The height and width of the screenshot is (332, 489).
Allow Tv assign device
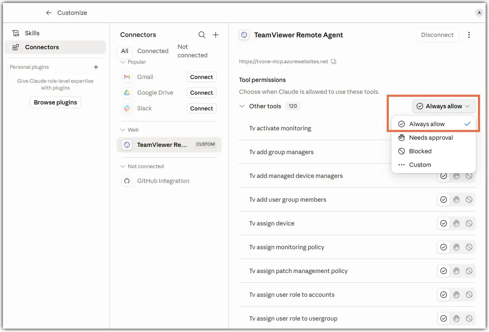pos(444,223)
